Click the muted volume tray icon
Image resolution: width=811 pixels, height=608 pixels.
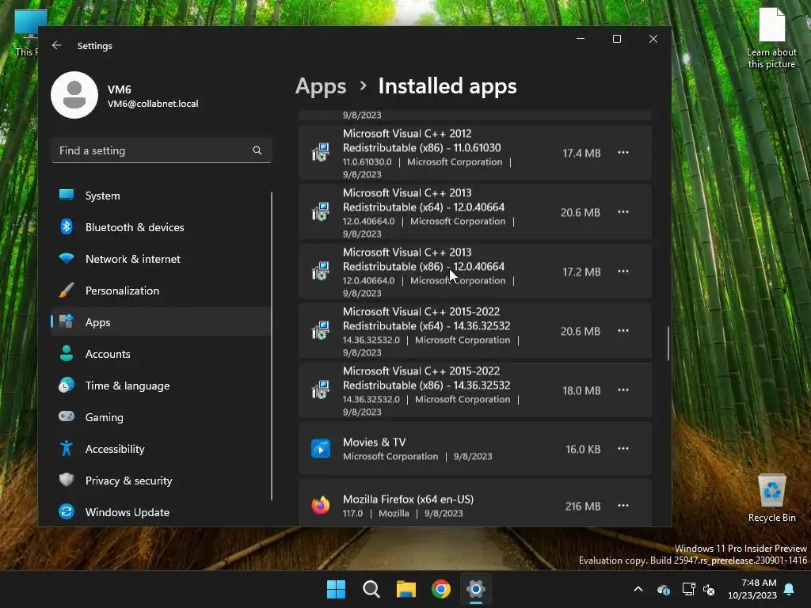pyautogui.click(x=709, y=589)
